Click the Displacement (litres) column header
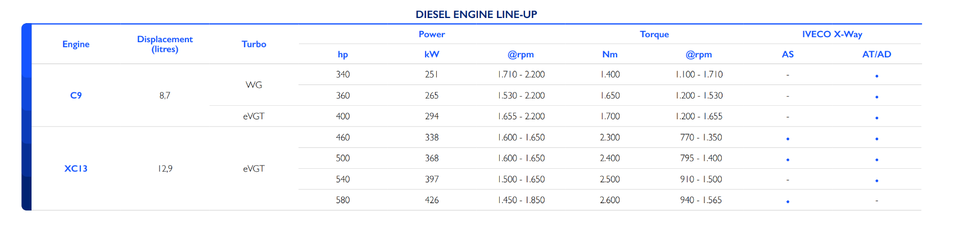954x229 pixels. click(x=165, y=44)
